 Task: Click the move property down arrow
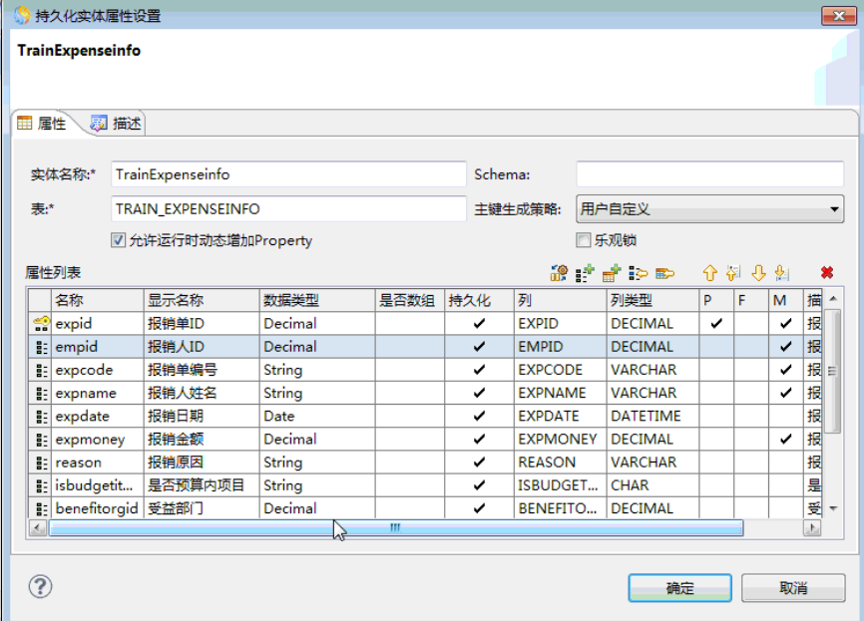758,272
